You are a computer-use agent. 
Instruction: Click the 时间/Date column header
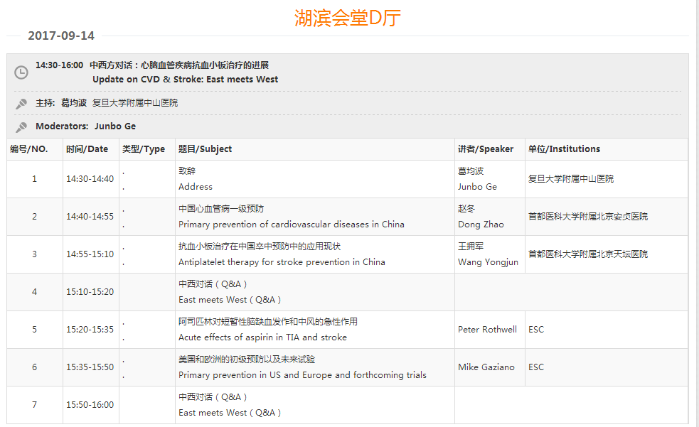coord(87,149)
